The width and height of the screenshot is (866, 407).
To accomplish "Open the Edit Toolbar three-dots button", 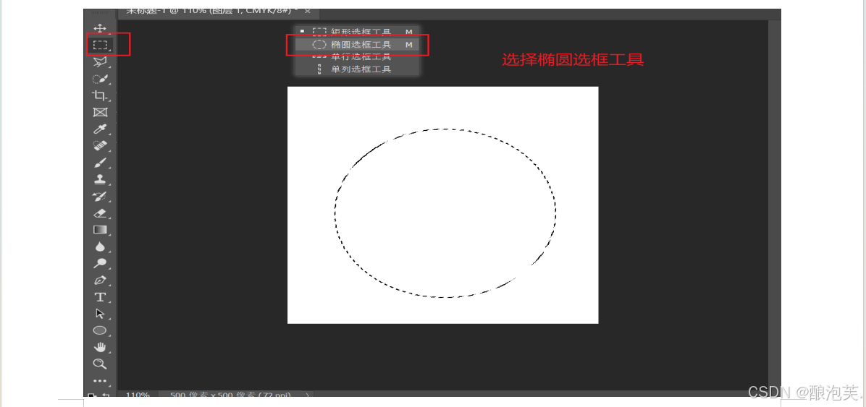I will point(99,380).
